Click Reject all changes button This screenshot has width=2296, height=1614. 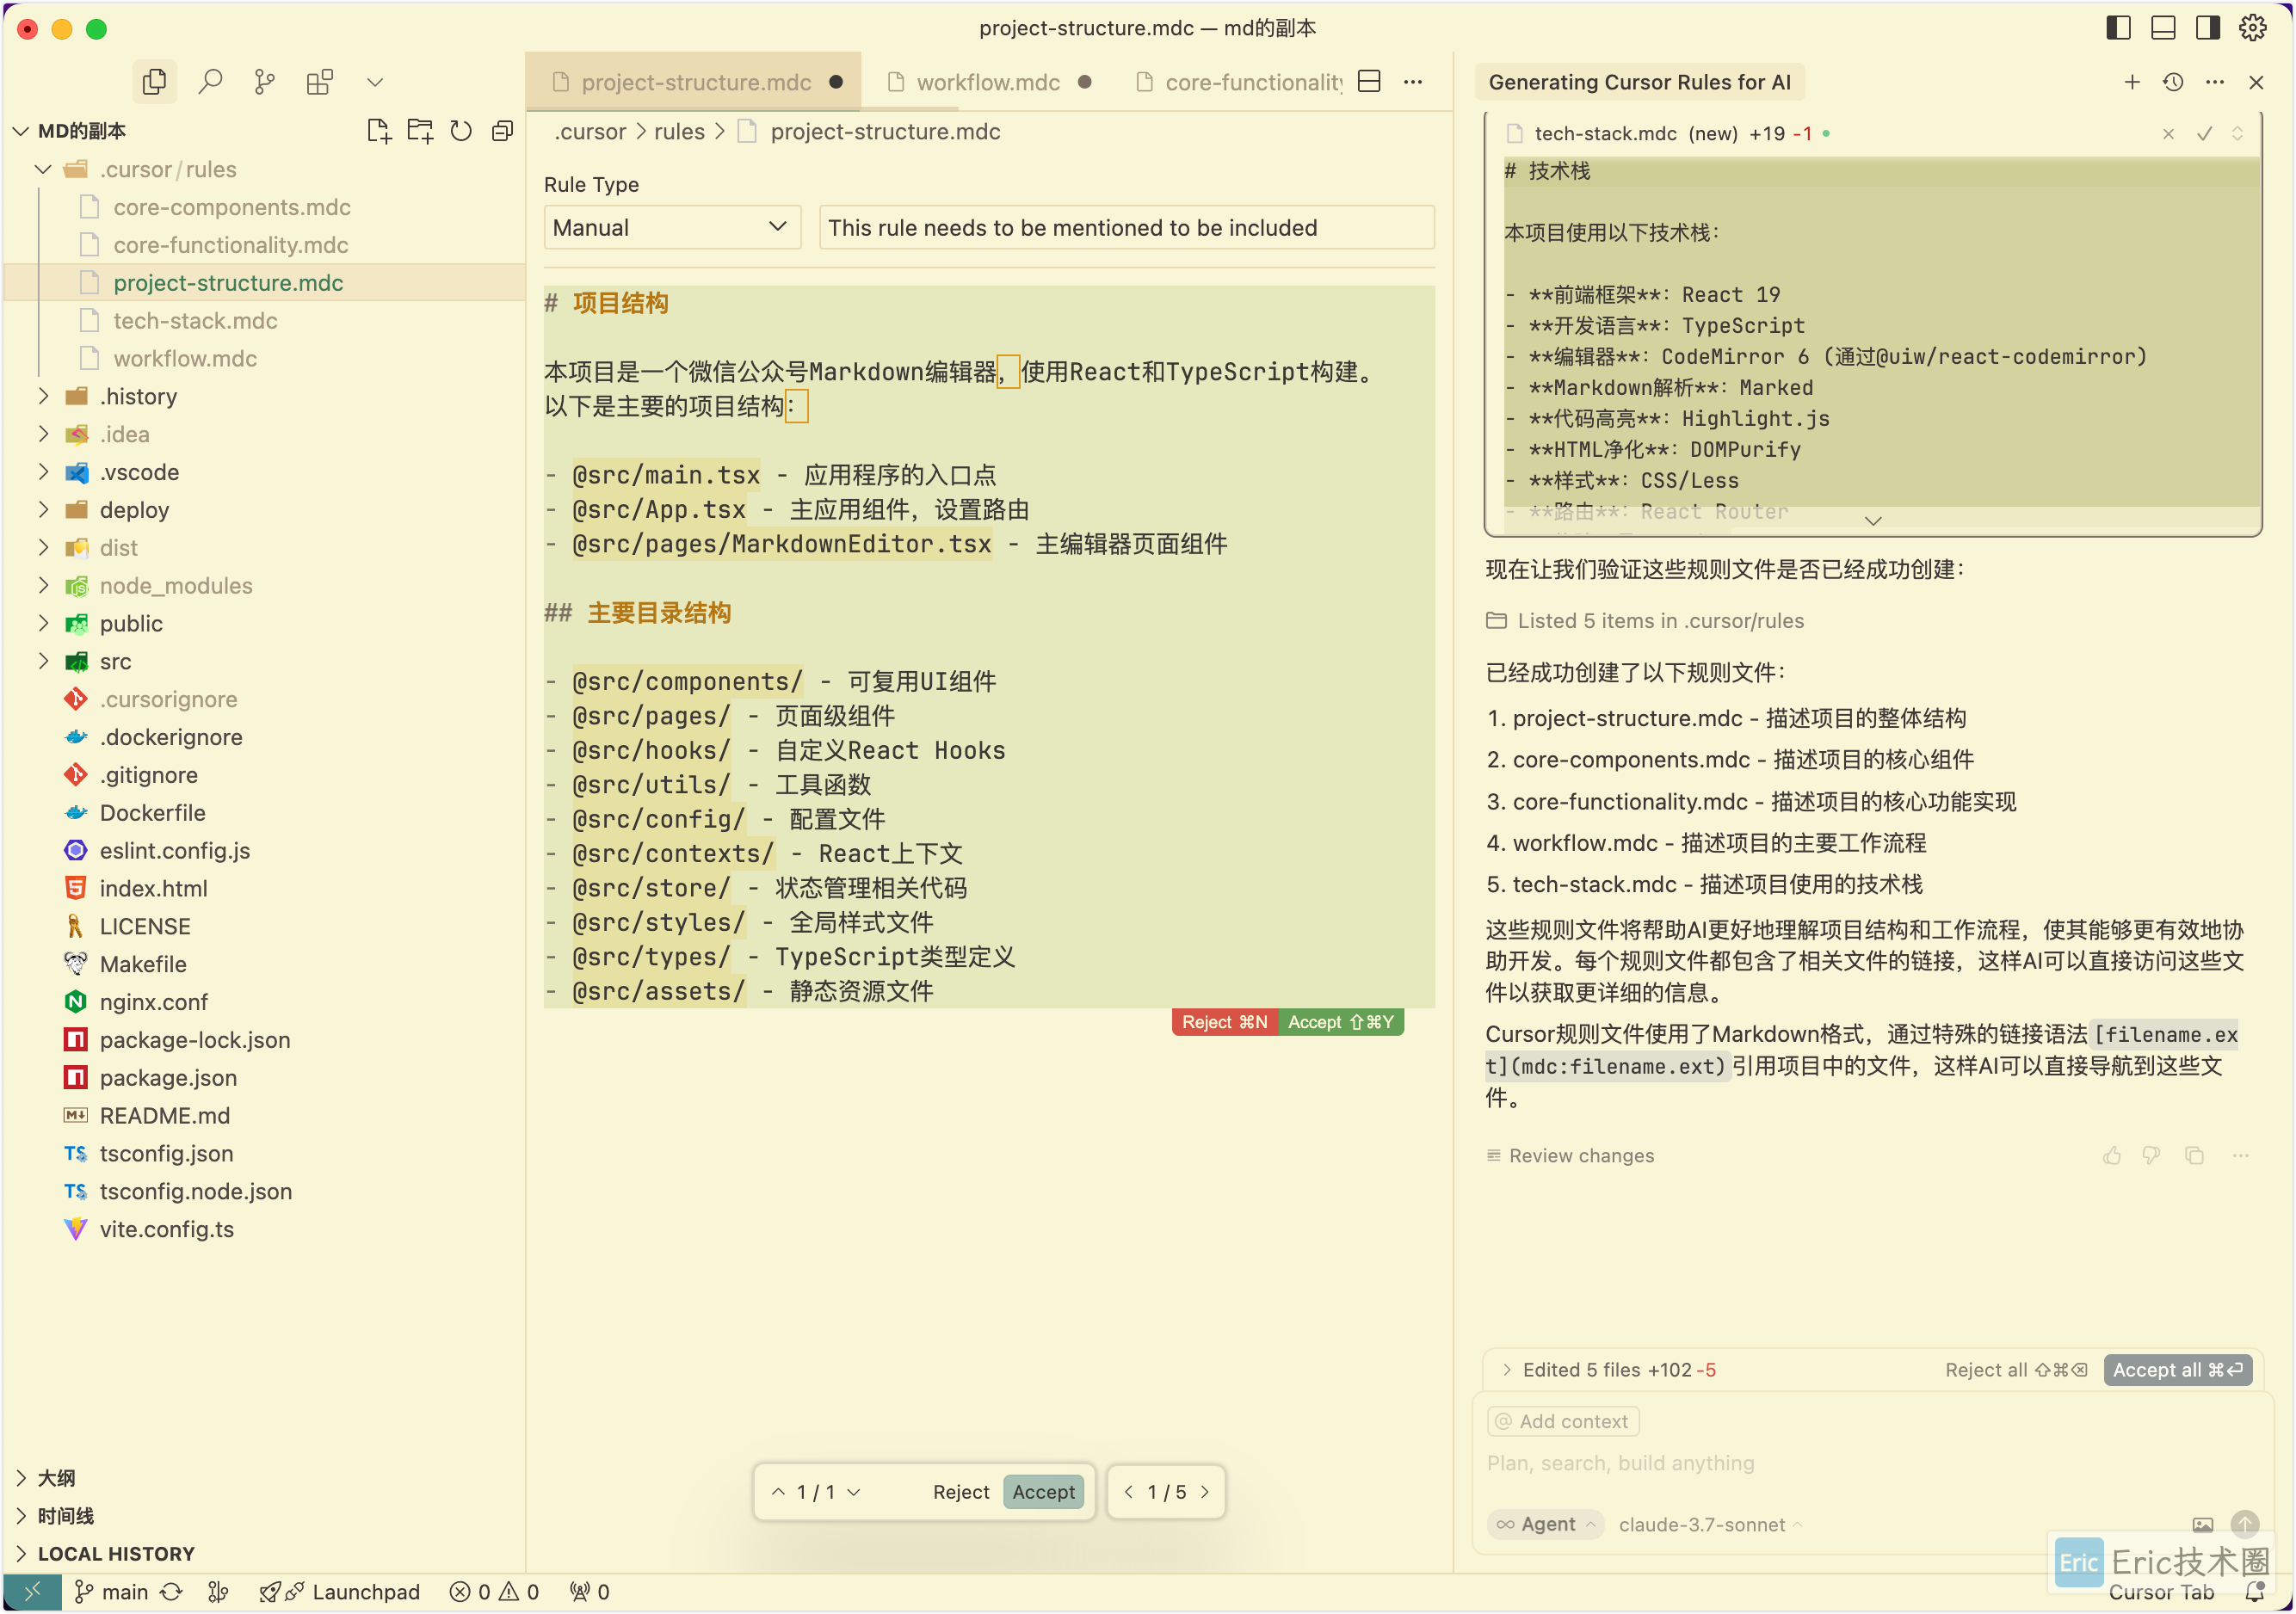coord(2015,1370)
